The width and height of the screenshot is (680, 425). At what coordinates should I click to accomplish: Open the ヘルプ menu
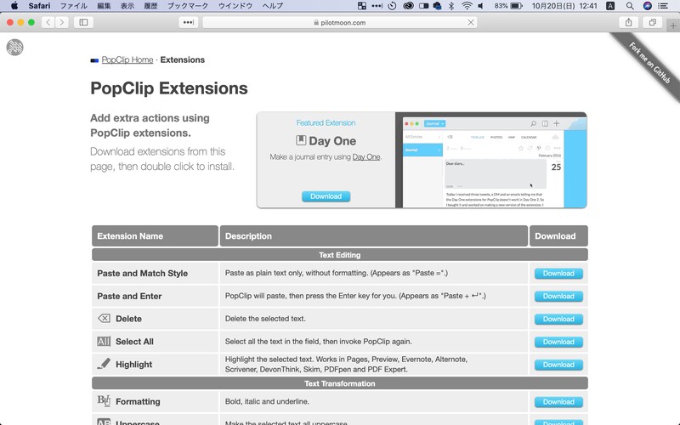(x=273, y=6)
